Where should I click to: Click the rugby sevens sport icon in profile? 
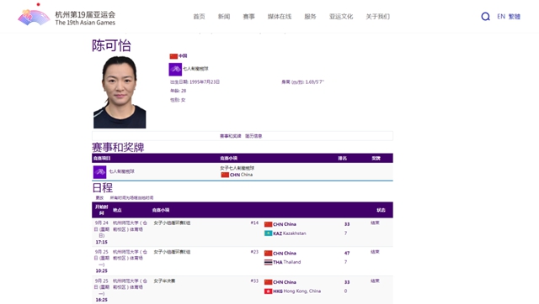pos(175,69)
